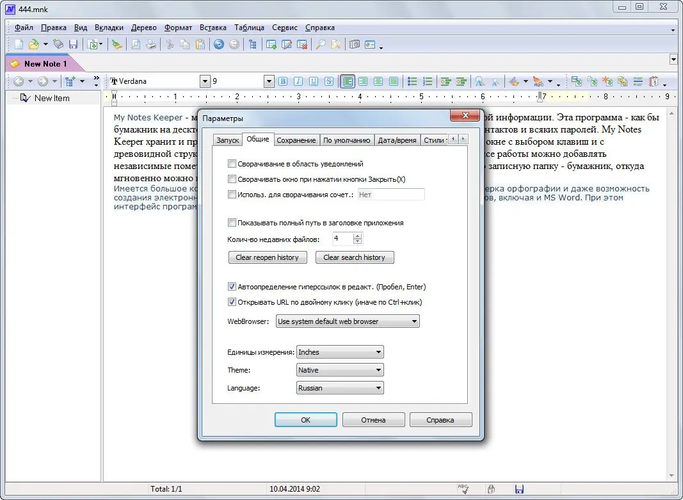Screen dimensions: 683x500
Task: Click the Paste clipboard icon
Action: click(200, 44)
